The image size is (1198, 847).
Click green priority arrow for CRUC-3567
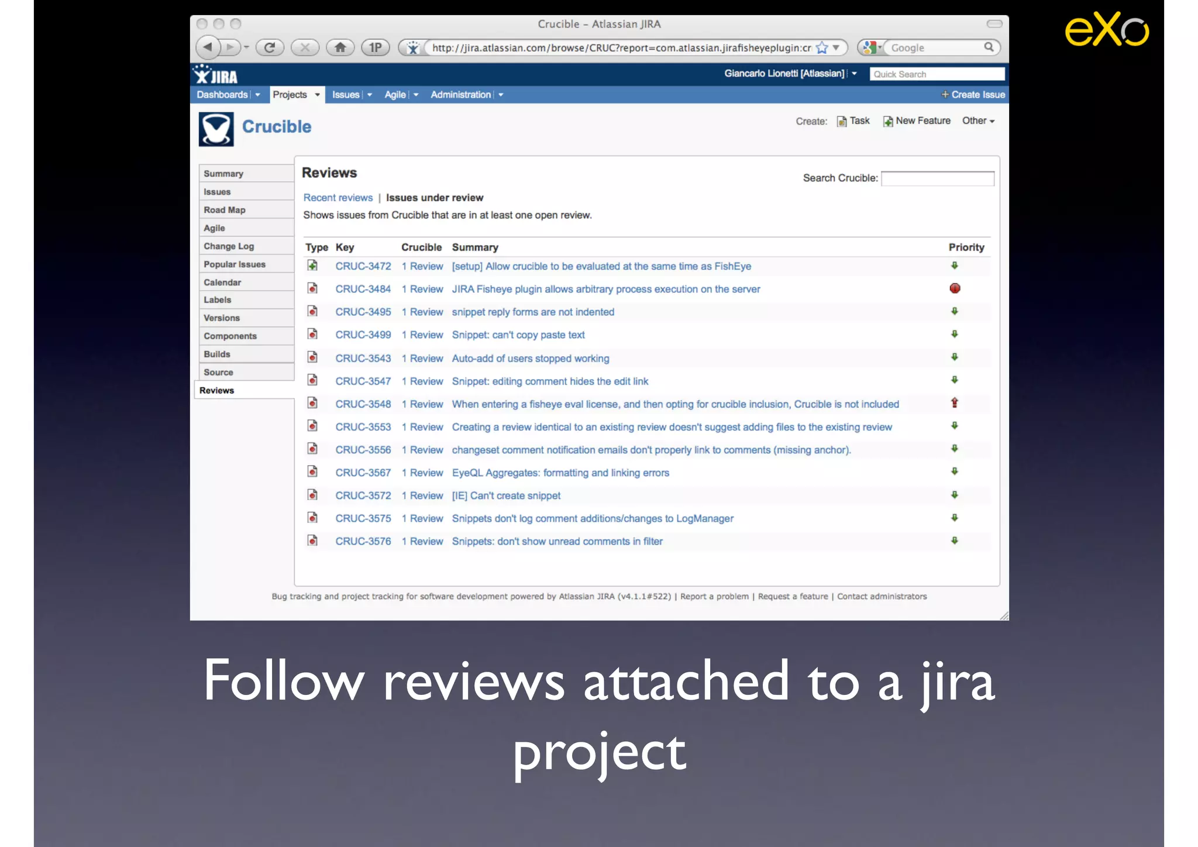click(955, 471)
